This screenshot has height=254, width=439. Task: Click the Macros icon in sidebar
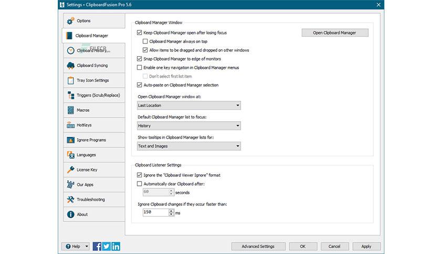pyautogui.click(x=70, y=110)
